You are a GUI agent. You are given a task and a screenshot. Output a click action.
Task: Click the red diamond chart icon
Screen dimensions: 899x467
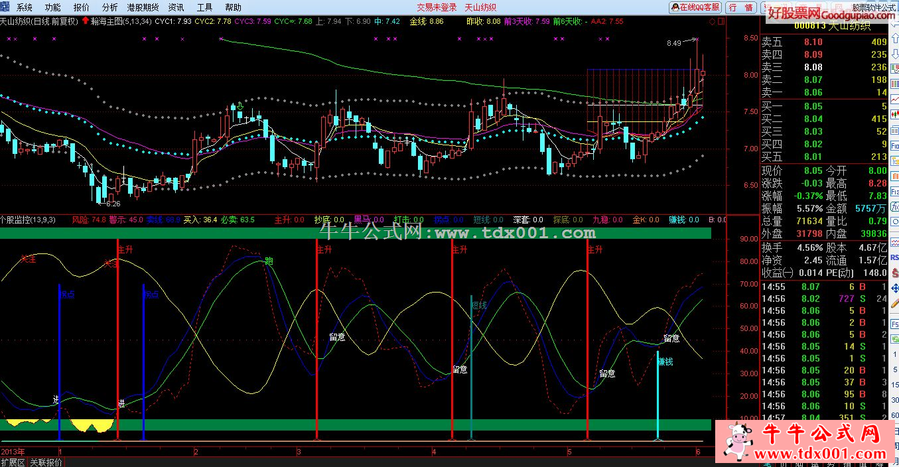tap(713, 21)
